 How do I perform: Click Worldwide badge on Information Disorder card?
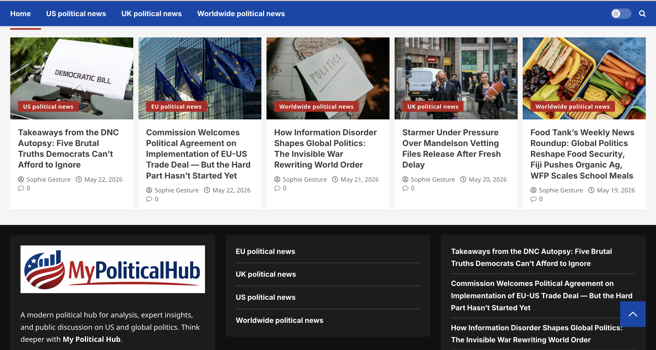316,106
